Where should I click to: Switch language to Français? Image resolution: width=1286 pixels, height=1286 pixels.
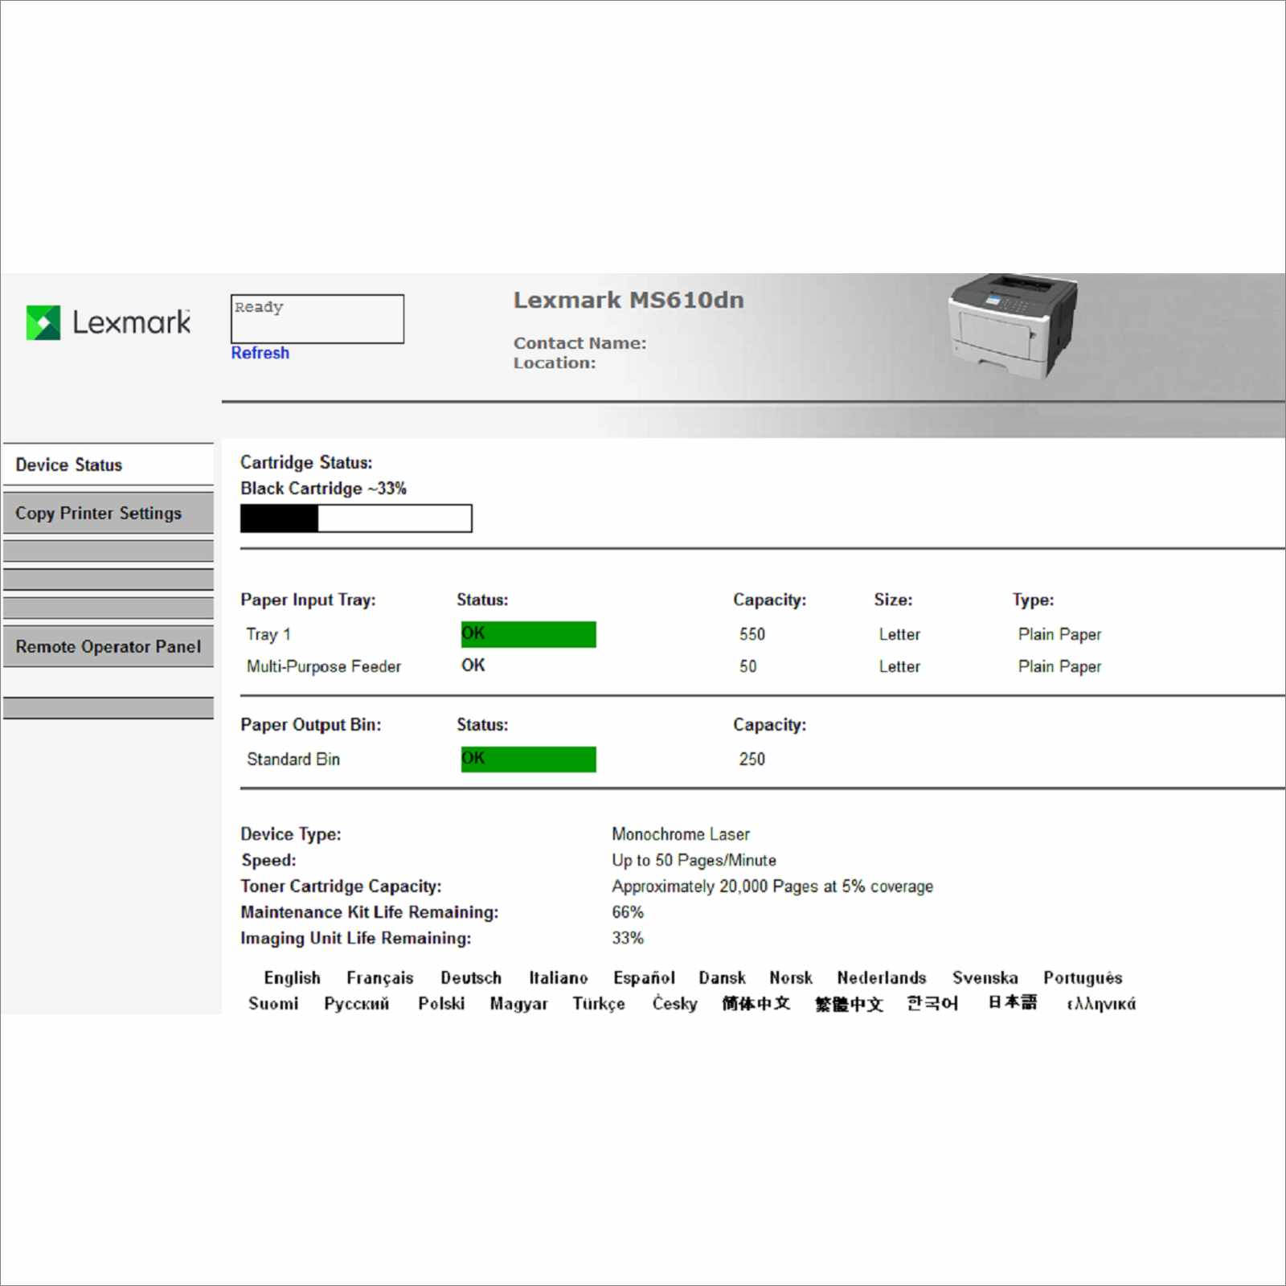pyautogui.click(x=380, y=977)
